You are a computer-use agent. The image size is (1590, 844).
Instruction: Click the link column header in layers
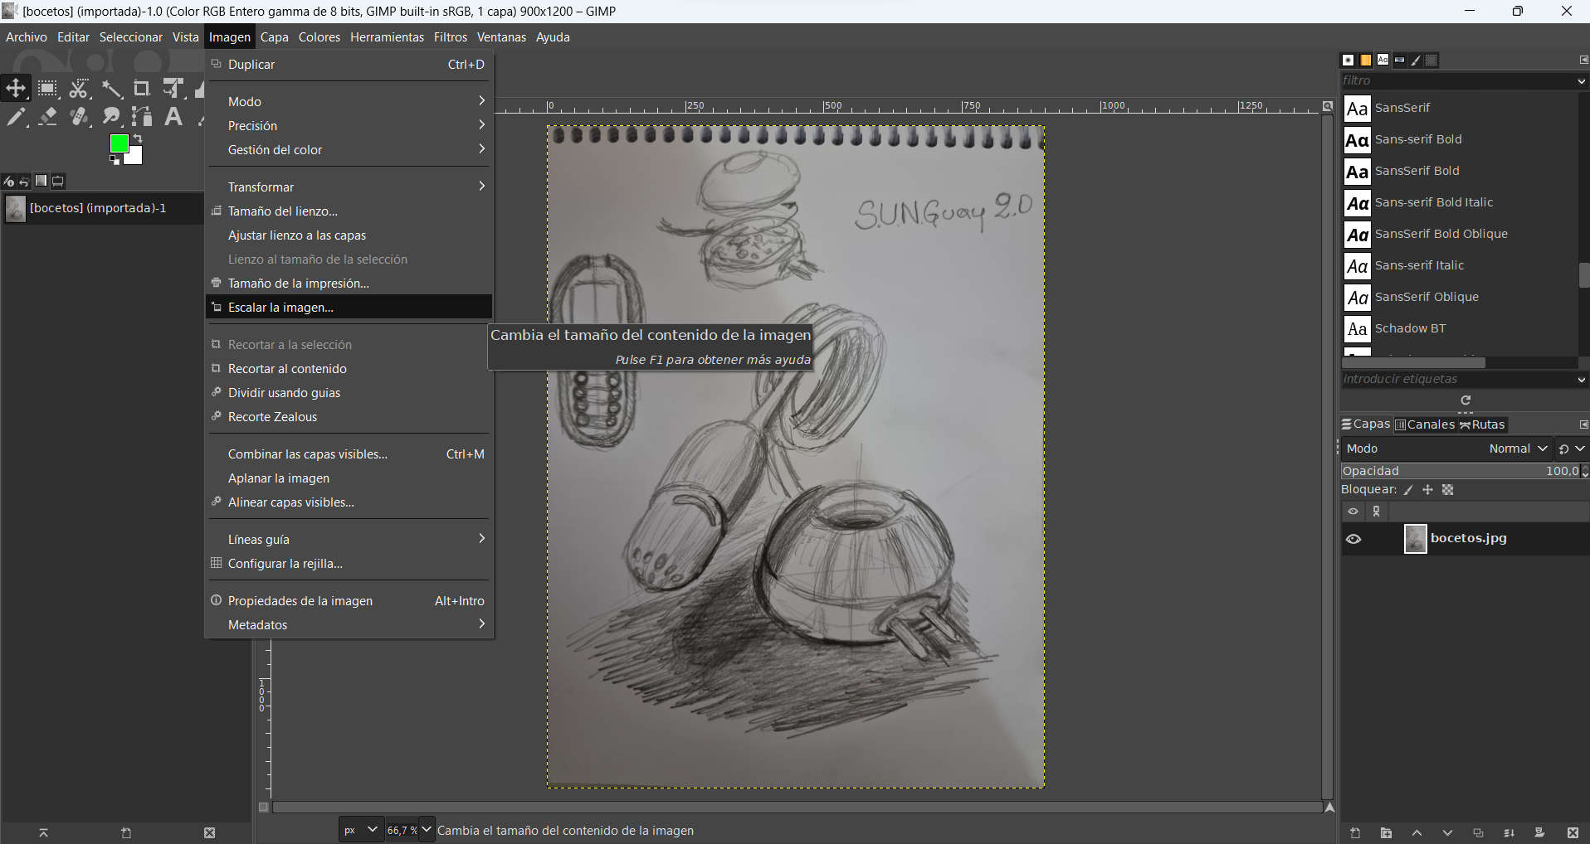pyautogui.click(x=1377, y=512)
